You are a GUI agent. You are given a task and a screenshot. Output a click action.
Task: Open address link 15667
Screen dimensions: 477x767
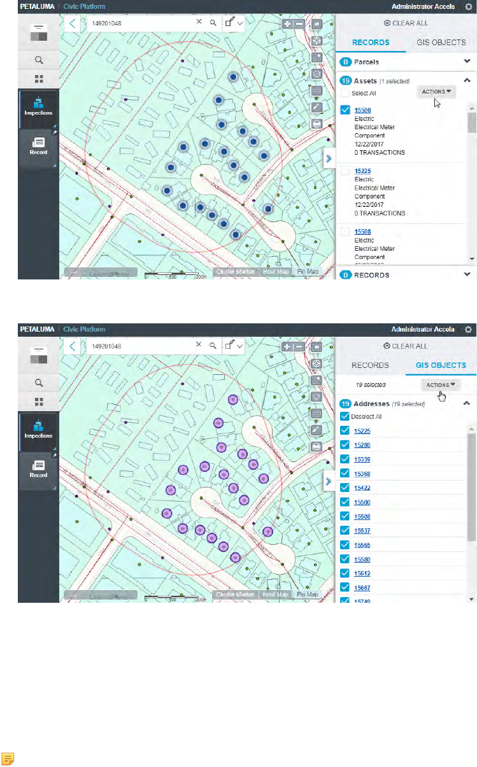click(362, 588)
